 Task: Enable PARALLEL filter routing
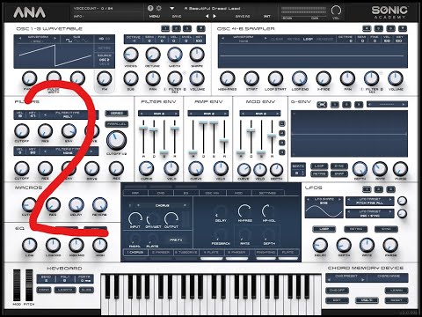[x=116, y=124]
